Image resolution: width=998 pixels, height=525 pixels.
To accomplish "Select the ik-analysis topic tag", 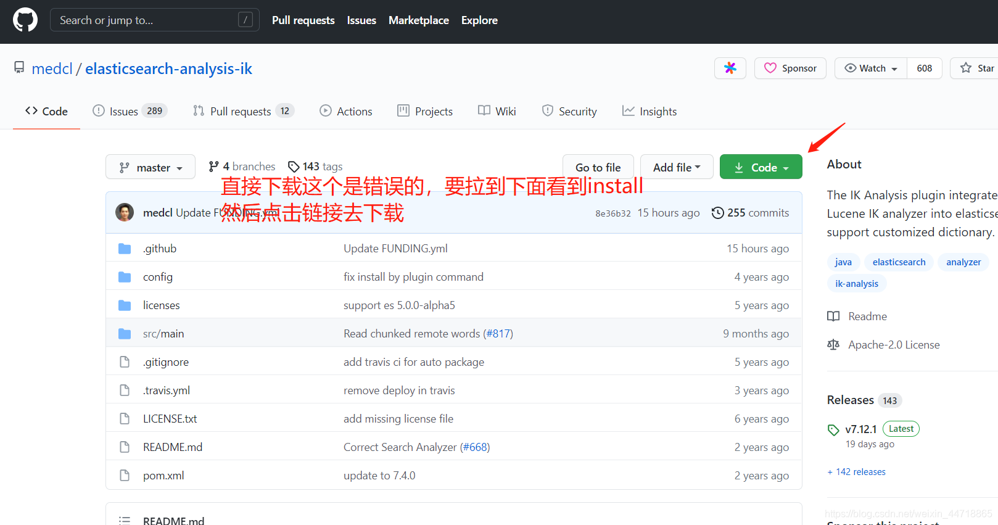I will click(857, 284).
